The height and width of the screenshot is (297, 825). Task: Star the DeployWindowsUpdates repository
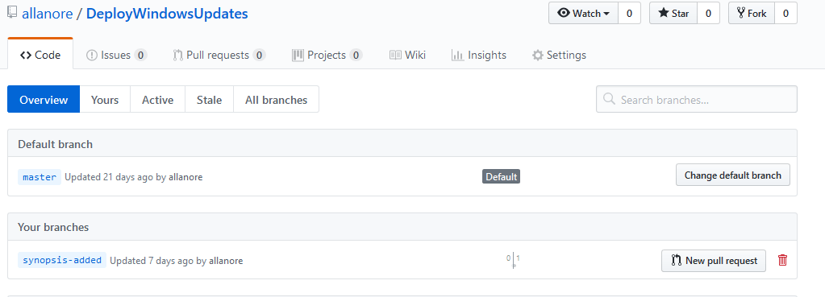(x=673, y=13)
